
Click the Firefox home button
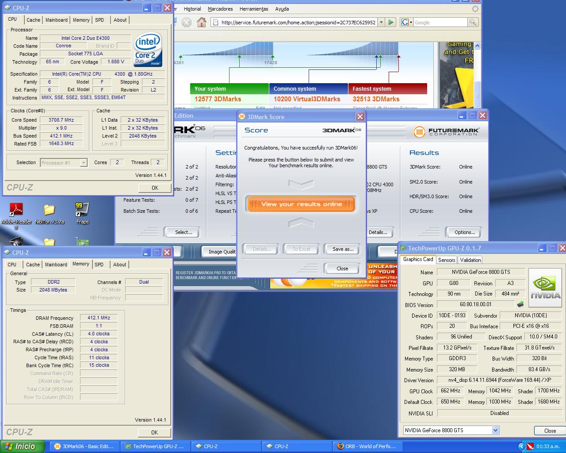pyautogui.click(x=202, y=22)
